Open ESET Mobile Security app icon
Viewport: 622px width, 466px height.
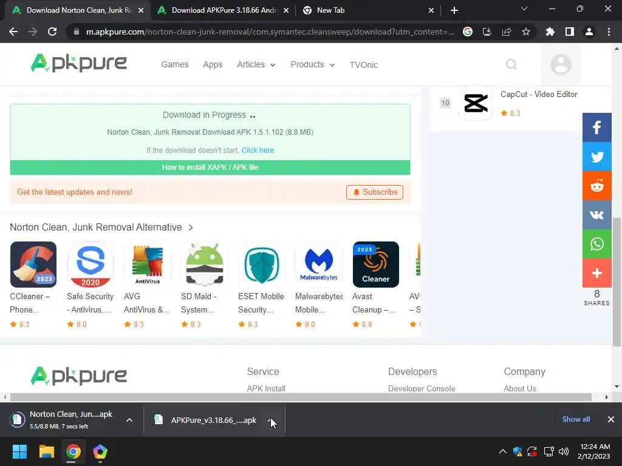(261, 265)
